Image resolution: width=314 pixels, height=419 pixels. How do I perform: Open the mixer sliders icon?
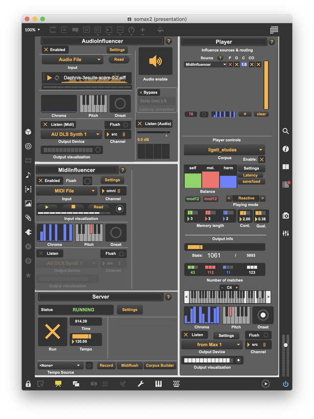click(x=286, y=233)
